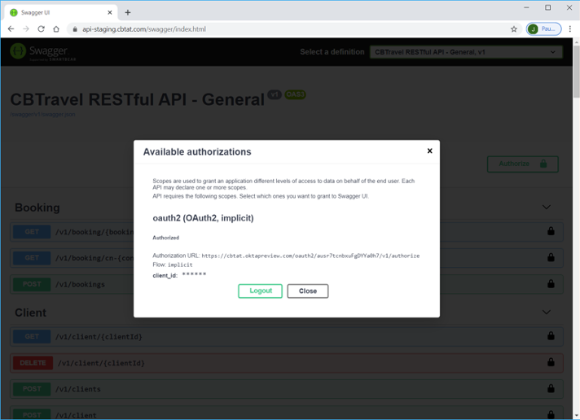The width and height of the screenshot is (580, 420).
Task: Open the Chrome three-dot menu
Action: click(570, 28)
